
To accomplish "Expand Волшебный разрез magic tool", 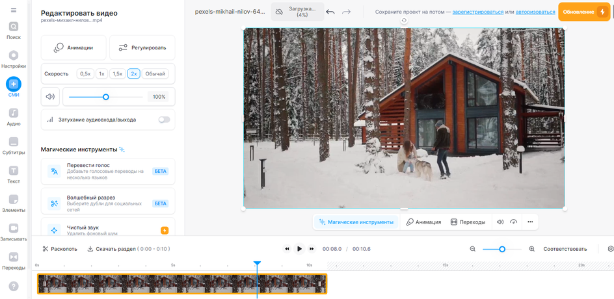I will tap(108, 203).
